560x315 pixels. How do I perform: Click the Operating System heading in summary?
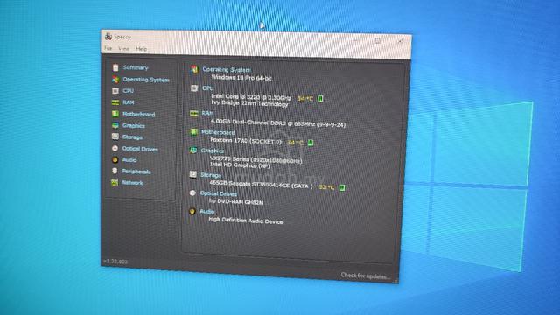point(227,70)
